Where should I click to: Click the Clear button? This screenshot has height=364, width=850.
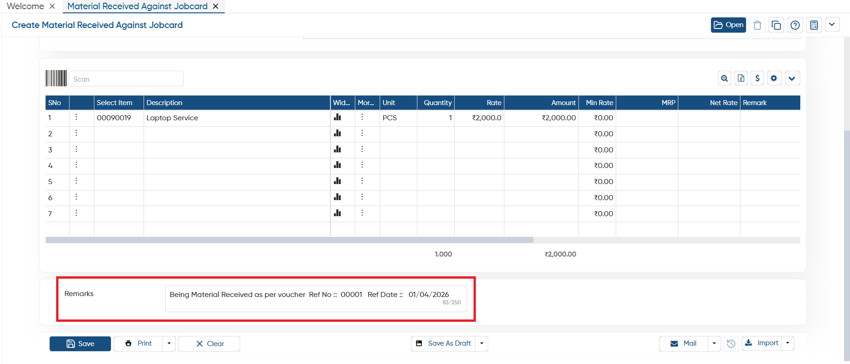coord(209,344)
